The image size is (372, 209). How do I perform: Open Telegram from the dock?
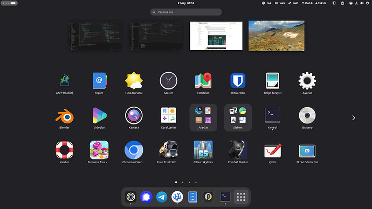[162, 197]
